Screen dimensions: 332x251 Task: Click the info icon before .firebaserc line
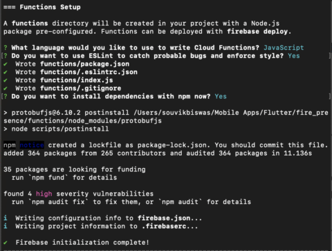click(x=6, y=226)
